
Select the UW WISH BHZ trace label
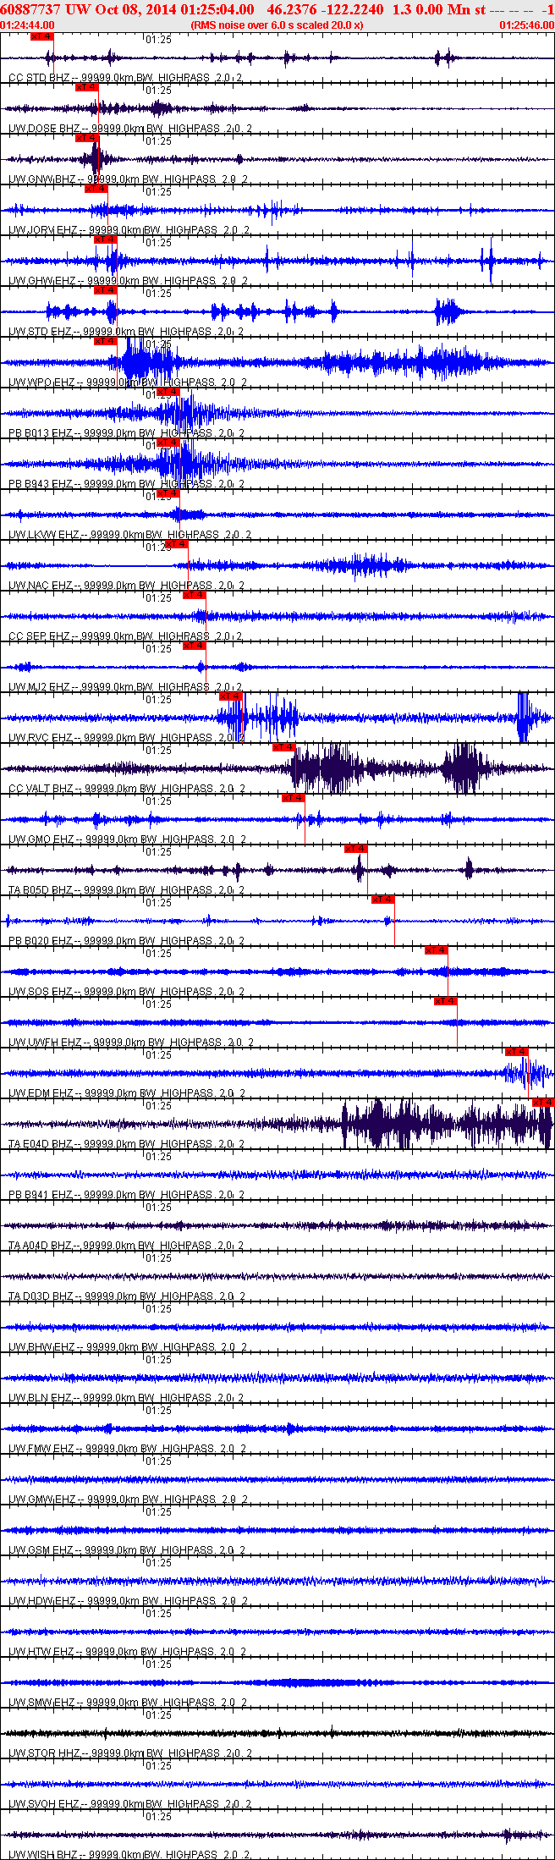coord(129,1855)
